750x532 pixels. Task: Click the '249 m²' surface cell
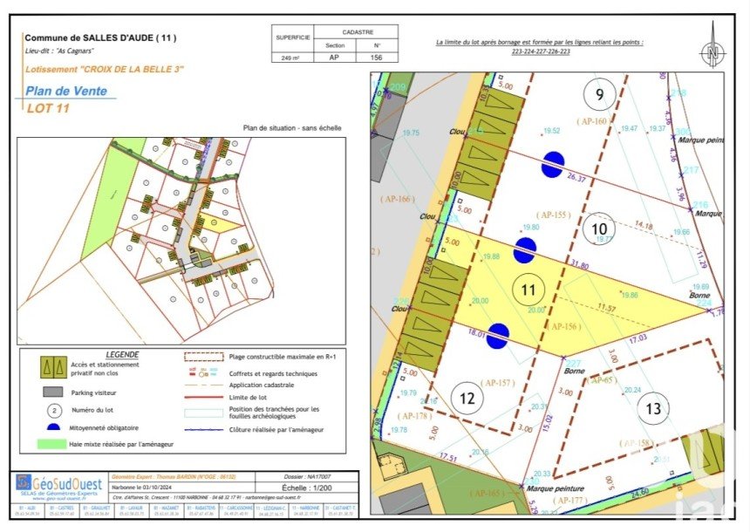tap(292, 58)
